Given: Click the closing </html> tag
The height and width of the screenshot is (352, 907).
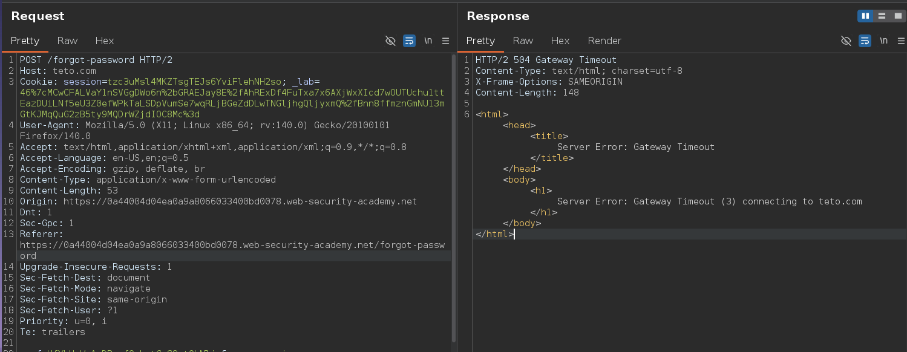Looking at the screenshot, I should point(495,234).
